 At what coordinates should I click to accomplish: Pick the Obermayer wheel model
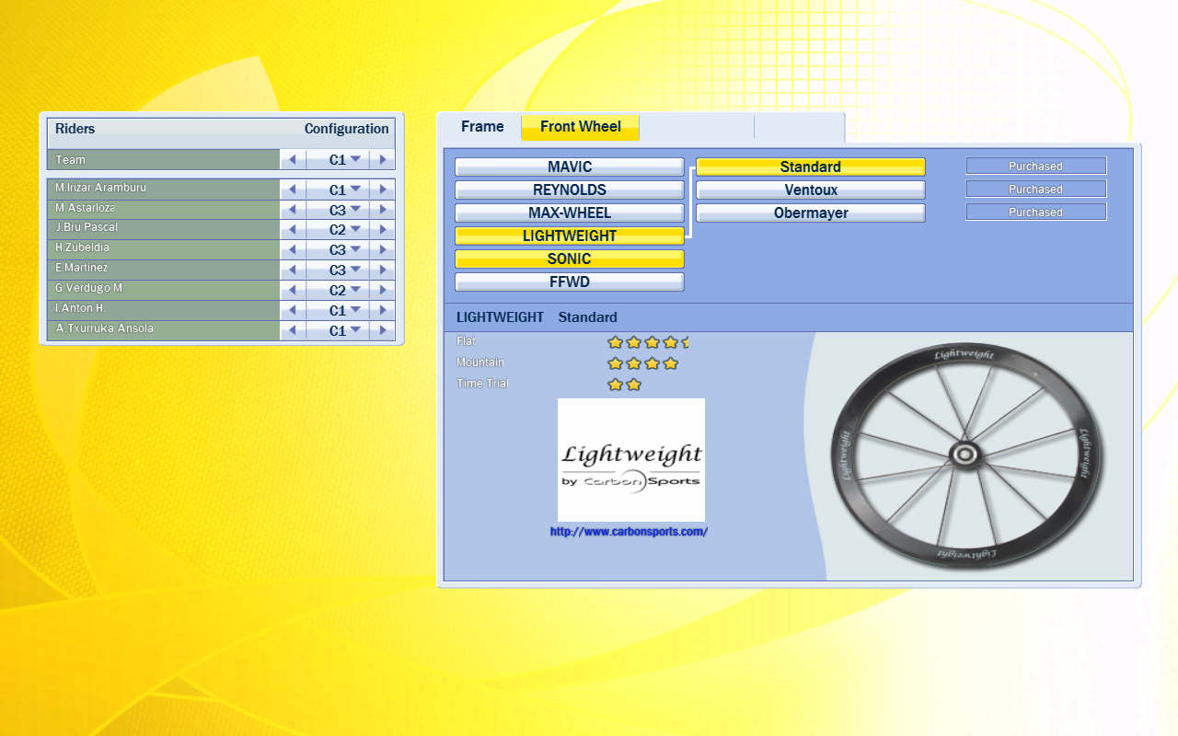click(x=810, y=213)
